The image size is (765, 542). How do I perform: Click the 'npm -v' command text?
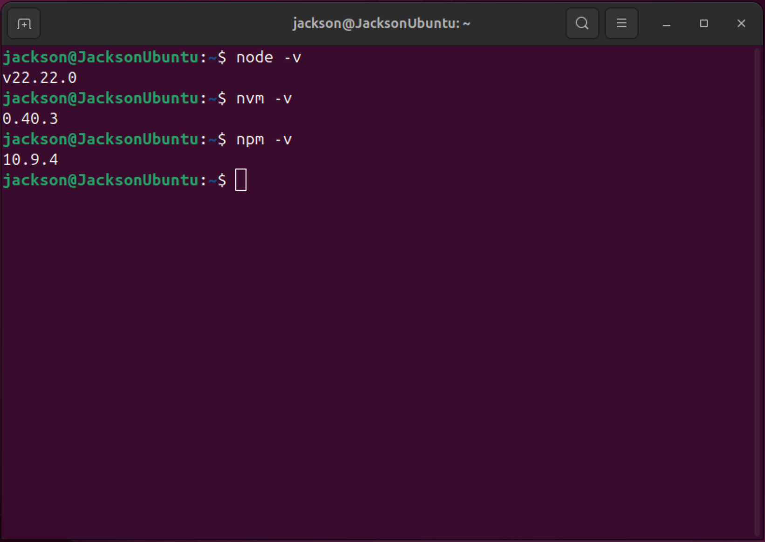(x=264, y=139)
